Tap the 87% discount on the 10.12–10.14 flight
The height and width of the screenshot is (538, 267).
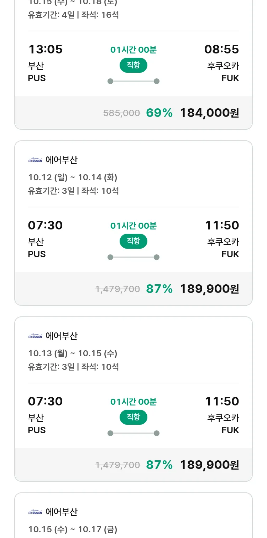tap(159, 289)
